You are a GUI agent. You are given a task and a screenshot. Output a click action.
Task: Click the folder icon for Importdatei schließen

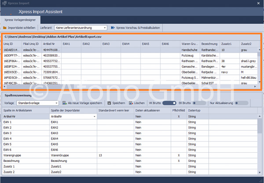coord(5,28)
